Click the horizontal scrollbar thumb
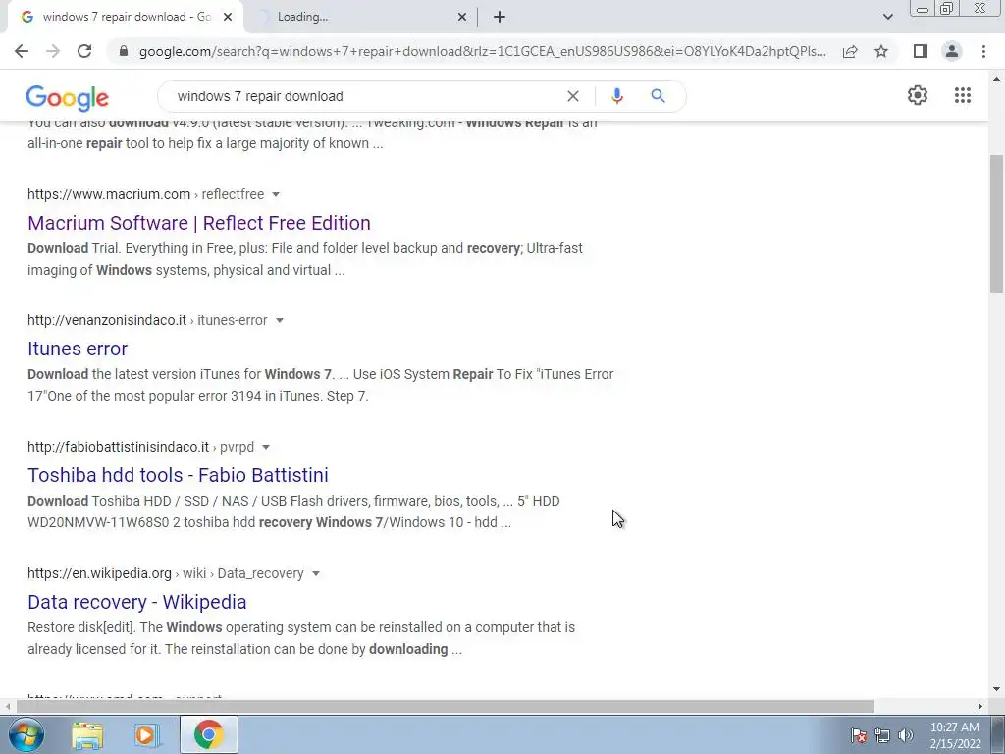This screenshot has width=1005, height=754. pyautogui.click(x=446, y=706)
